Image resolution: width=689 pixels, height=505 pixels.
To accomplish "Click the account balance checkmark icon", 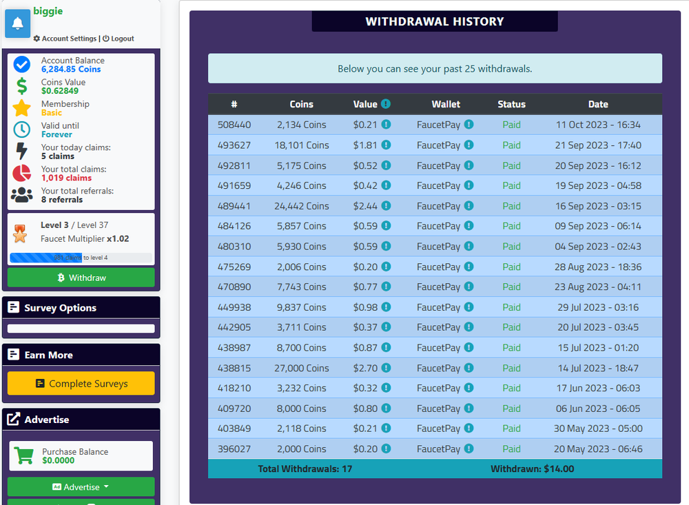I will [22, 65].
